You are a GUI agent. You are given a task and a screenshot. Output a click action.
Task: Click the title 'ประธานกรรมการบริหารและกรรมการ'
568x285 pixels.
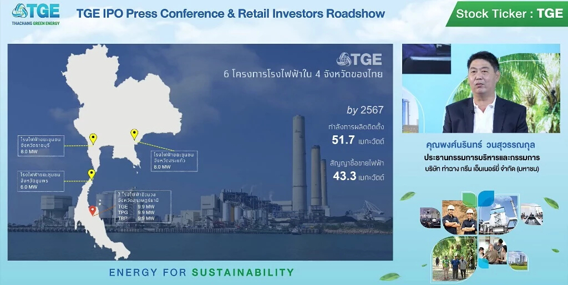(482, 158)
